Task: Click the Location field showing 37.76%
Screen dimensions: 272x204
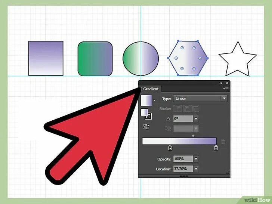Action: click(183, 169)
